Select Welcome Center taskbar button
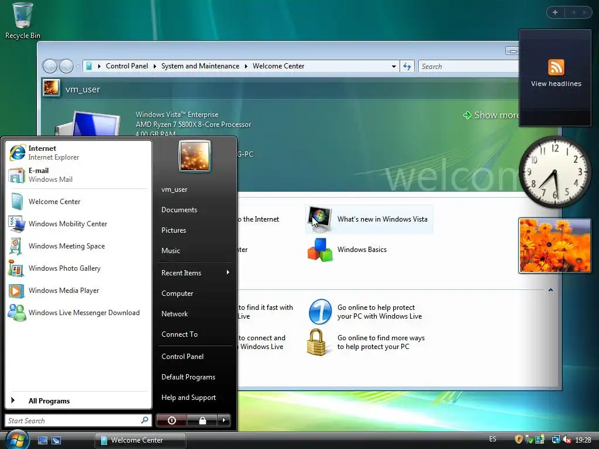The width and height of the screenshot is (599, 449). click(x=140, y=440)
